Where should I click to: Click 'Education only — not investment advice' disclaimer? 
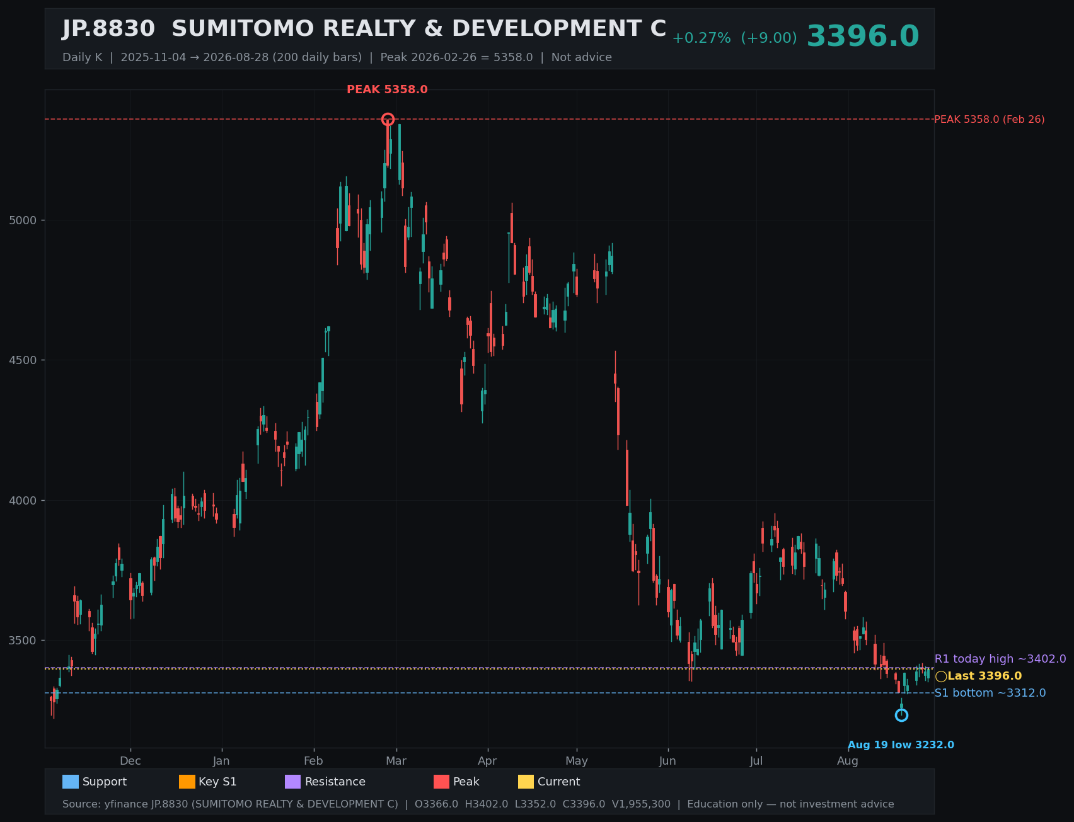790,804
